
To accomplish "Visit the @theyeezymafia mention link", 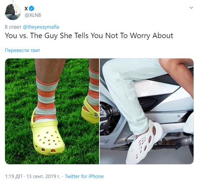I will point(41,27).
